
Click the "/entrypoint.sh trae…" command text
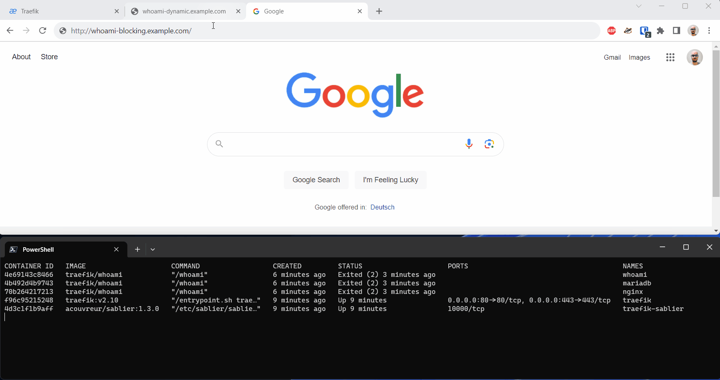point(216,300)
